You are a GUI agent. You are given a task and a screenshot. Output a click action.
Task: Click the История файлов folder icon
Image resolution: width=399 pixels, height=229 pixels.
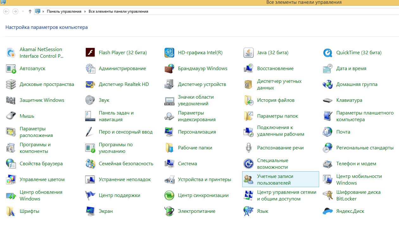click(x=249, y=100)
